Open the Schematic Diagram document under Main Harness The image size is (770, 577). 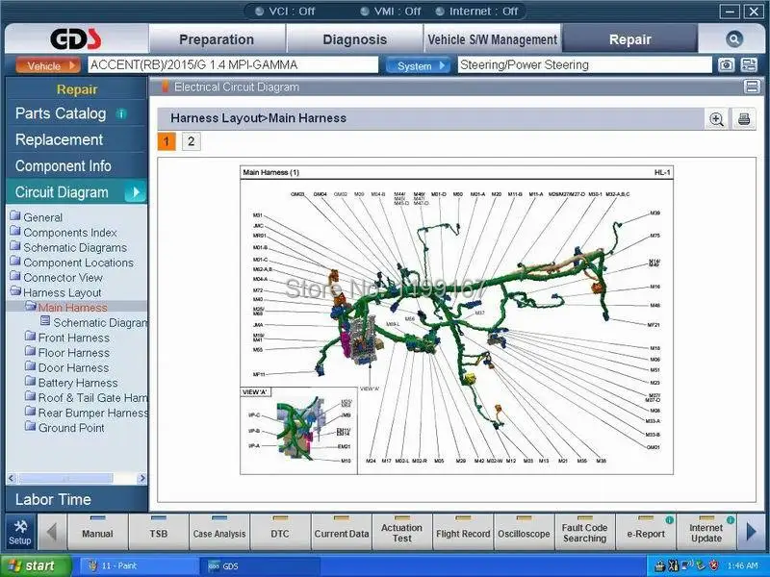(x=95, y=322)
